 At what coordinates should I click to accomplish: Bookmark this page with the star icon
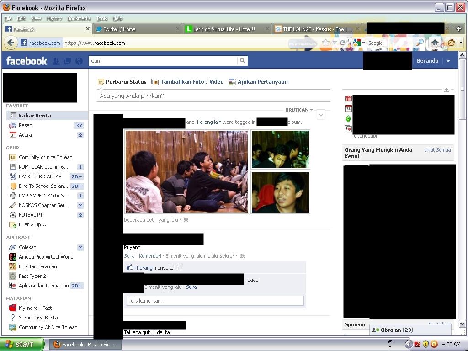(x=325, y=43)
